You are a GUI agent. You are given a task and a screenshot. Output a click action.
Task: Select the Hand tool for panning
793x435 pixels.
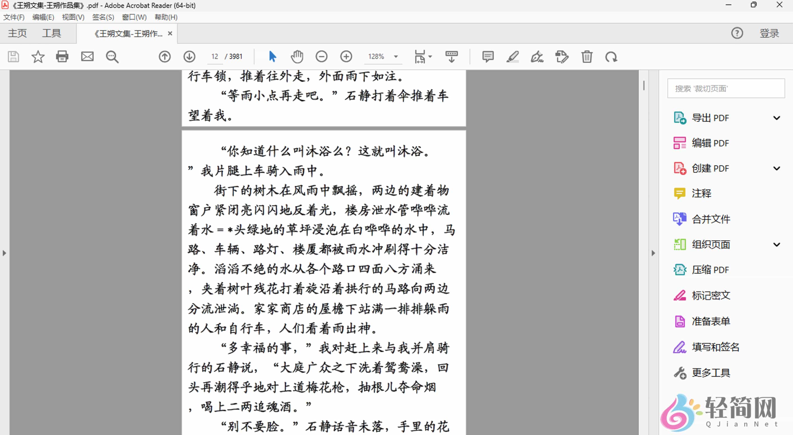tap(297, 57)
